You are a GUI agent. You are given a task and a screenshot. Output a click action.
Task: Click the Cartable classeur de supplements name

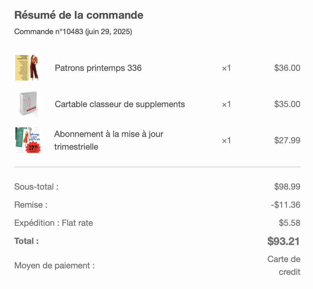[x=120, y=104]
